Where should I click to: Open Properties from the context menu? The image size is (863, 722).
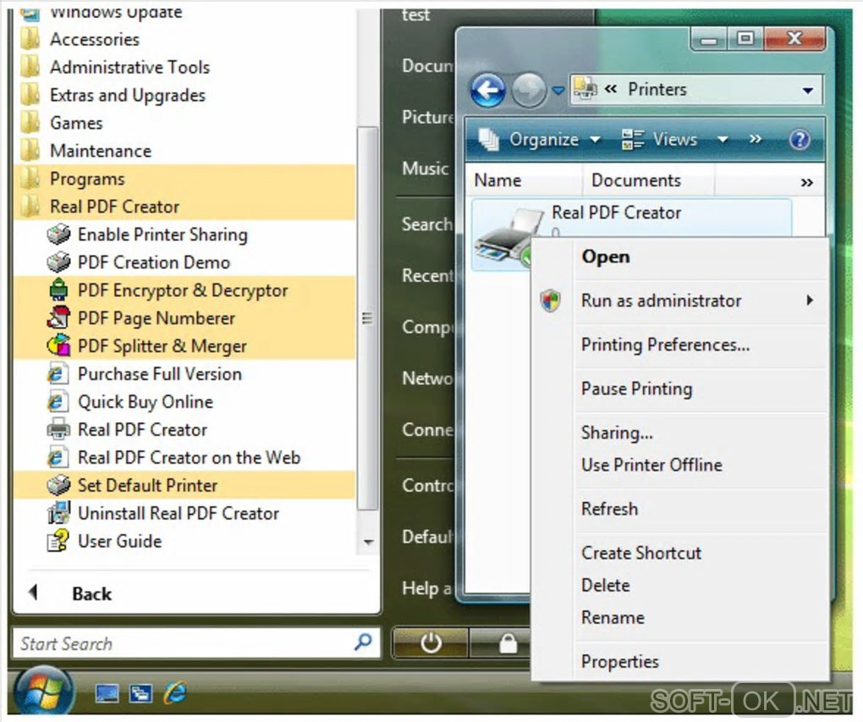point(619,661)
